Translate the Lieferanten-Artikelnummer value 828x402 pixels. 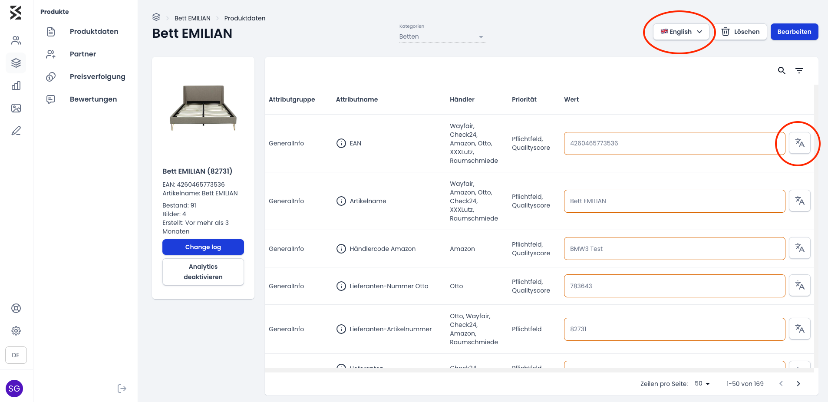(x=800, y=329)
